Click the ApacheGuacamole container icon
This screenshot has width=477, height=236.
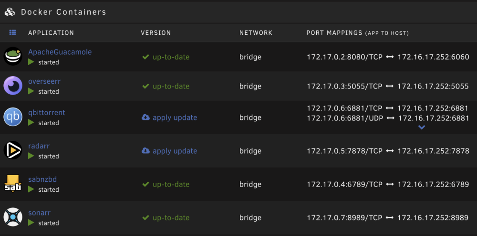(x=13, y=56)
